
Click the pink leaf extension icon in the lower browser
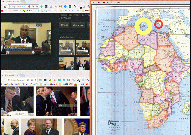click(55, 80)
